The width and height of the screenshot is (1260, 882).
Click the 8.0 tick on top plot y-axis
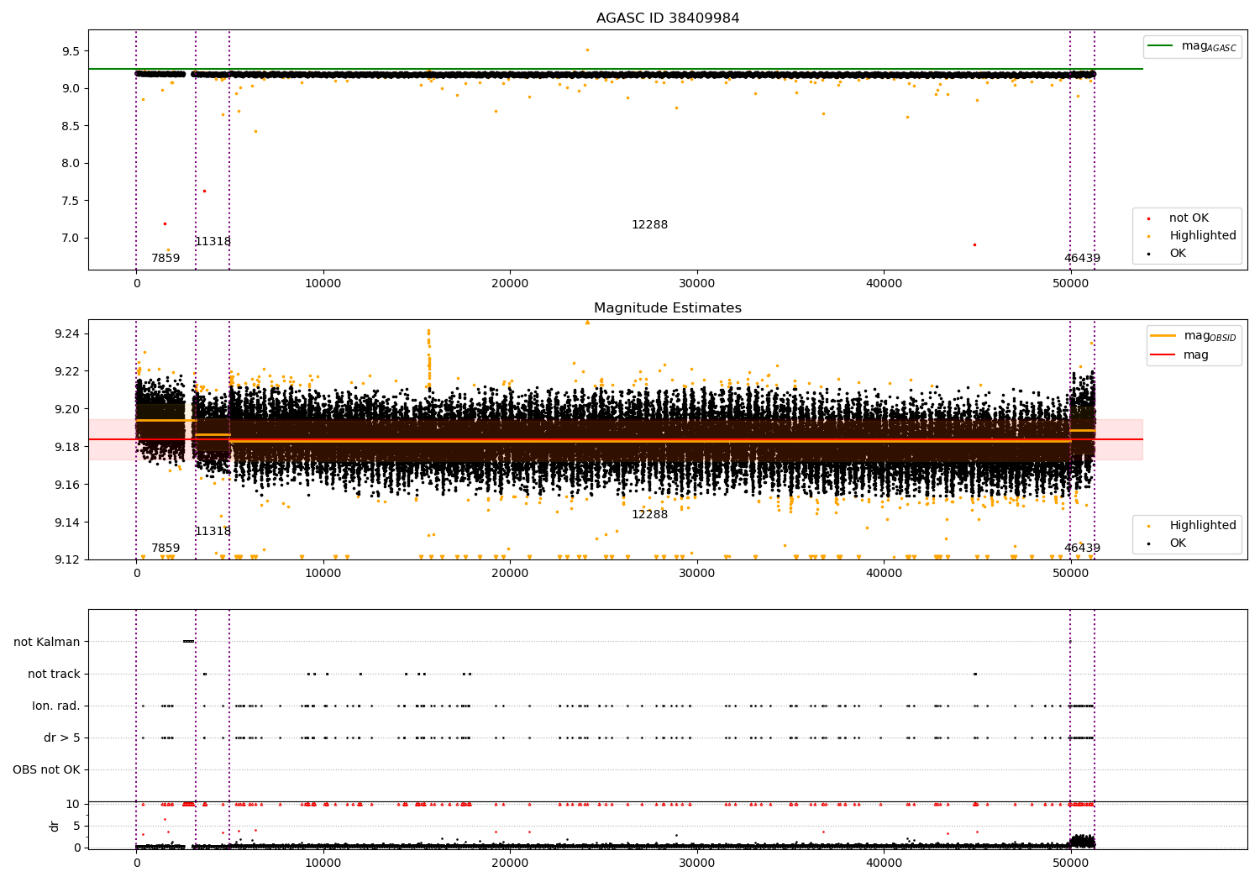71,164
